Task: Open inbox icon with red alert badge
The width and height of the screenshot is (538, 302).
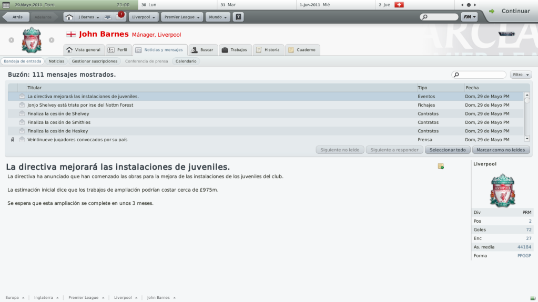Action: [x=120, y=16]
